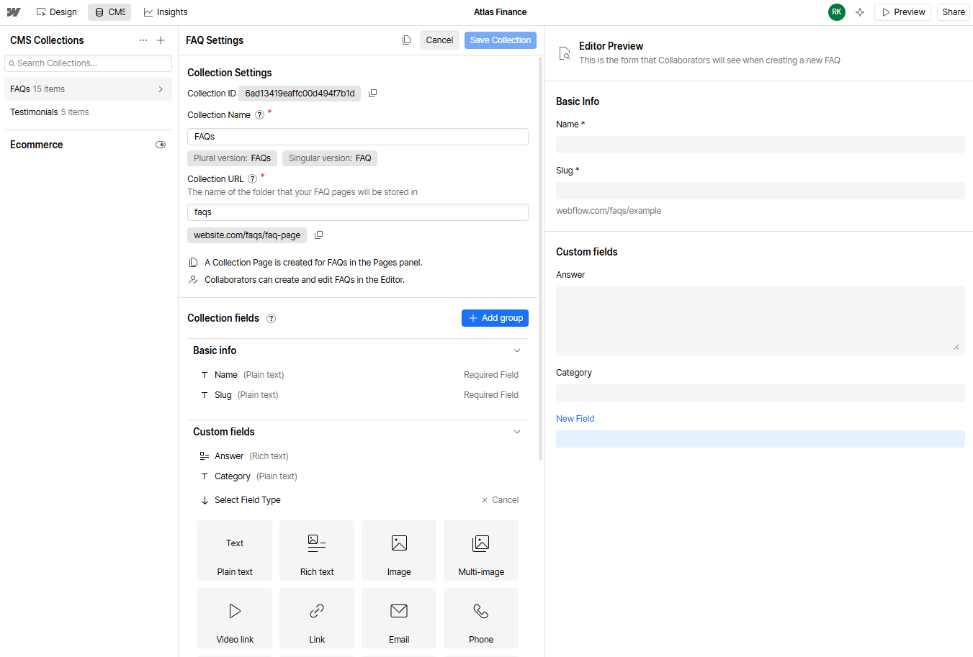Open the Category plain text field
Screen dimensions: 973x657
[x=358, y=476]
